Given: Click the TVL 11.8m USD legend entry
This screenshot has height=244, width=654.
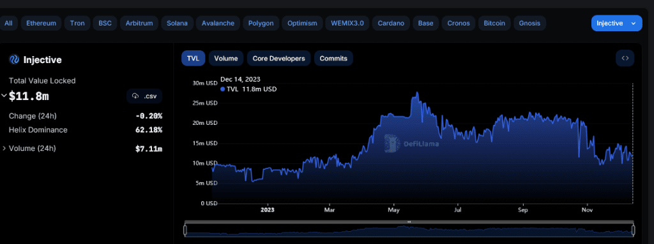Looking at the screenshot, I should (248, 89).
